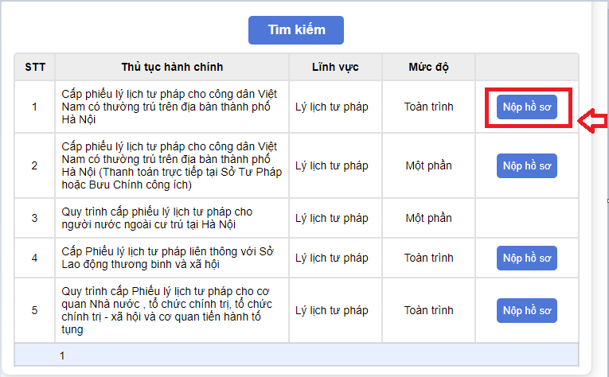Viewport: 609px width, 377px height.
Task: Select page 1 in table pagination
Action: point(62,356)
